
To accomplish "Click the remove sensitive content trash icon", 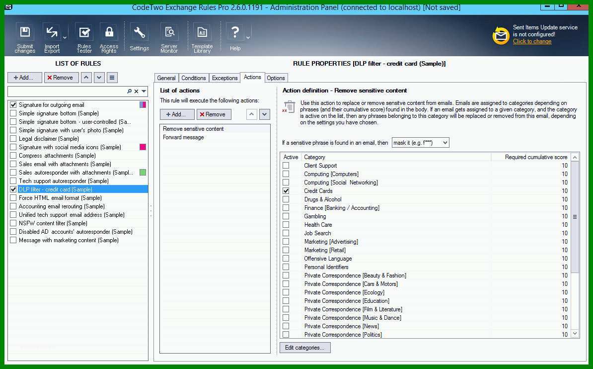I will point(289,107).
